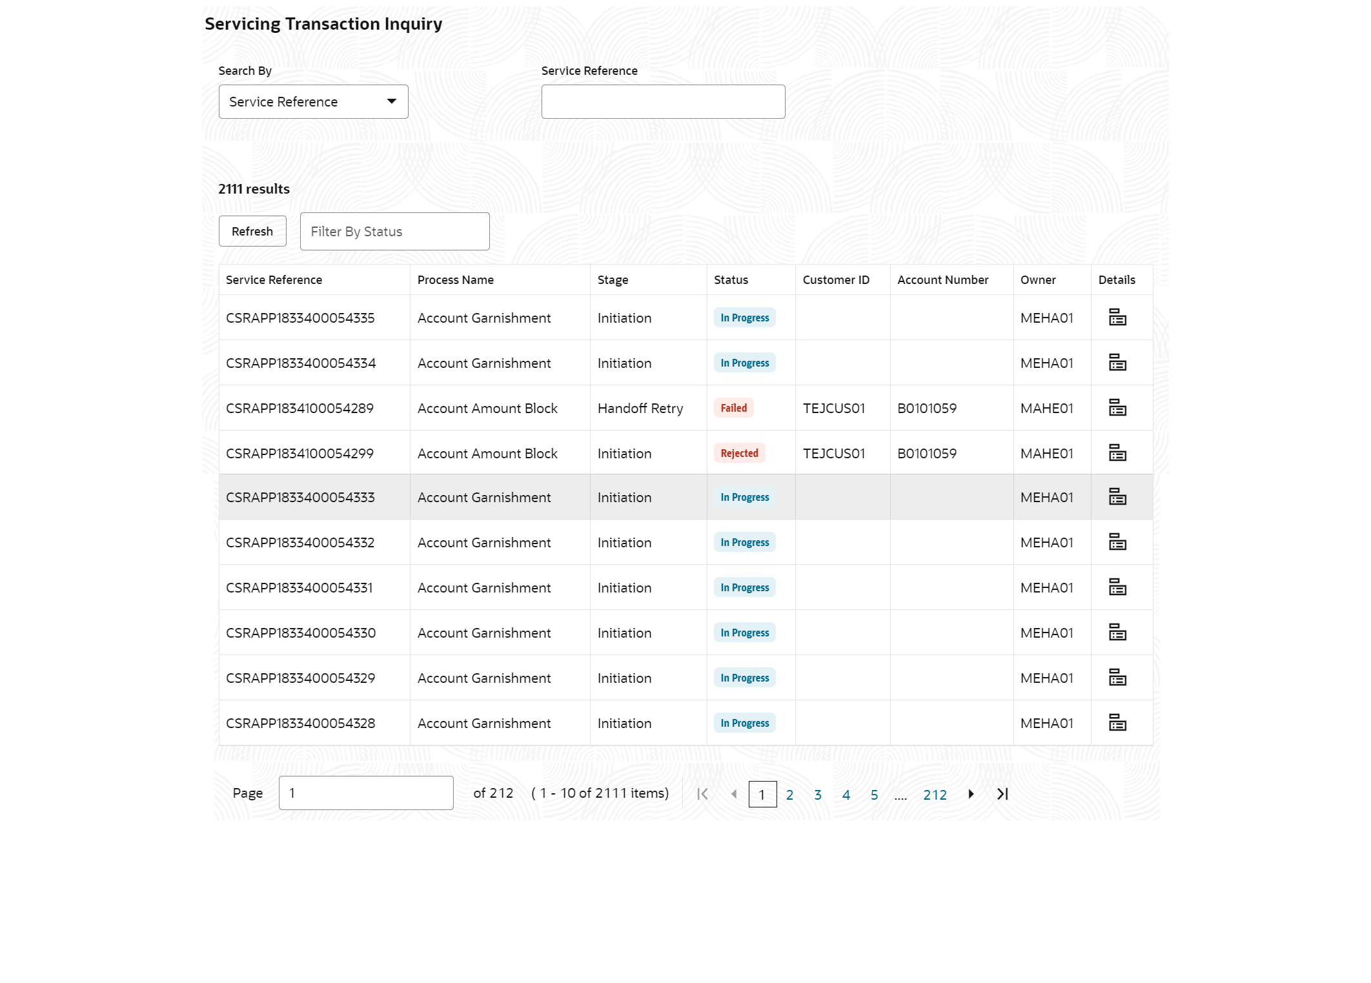Open details icon for CSRAPP1833400054333
The width and height of the screenshot is (1371, 983).
click(x=1117, y=497)
